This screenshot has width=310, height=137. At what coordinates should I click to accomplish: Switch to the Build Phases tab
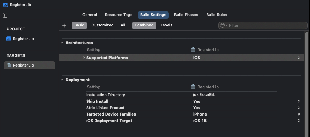[186, 15]
